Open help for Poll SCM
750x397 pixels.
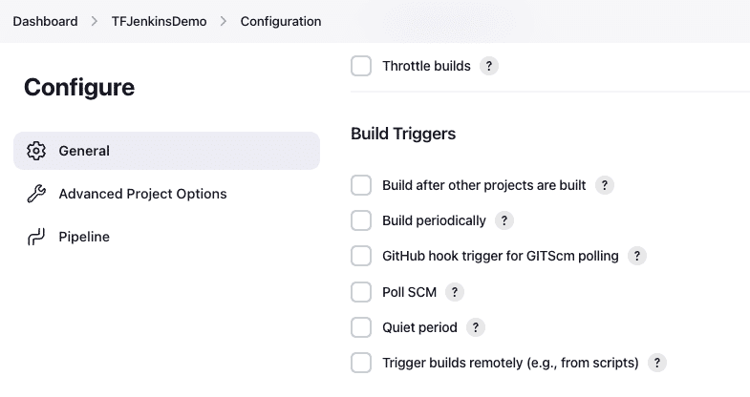(455, 292)
